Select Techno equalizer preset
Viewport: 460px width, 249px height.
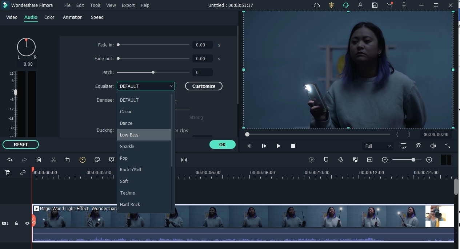coord(144,193)
